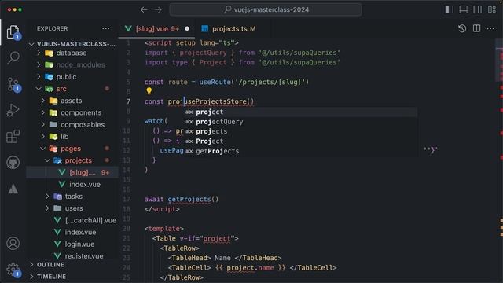503x283 pixels.
Task: Click line number 7 in gutter
Action: [x=128, y=101]
